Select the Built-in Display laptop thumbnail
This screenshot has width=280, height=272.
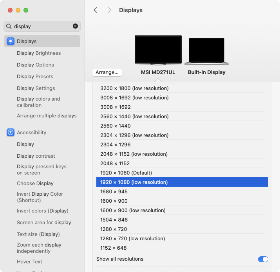[207, 51]
